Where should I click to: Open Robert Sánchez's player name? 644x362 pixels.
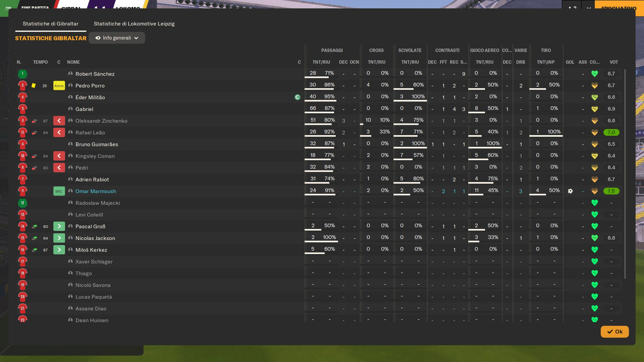click(x=95, y=74)
